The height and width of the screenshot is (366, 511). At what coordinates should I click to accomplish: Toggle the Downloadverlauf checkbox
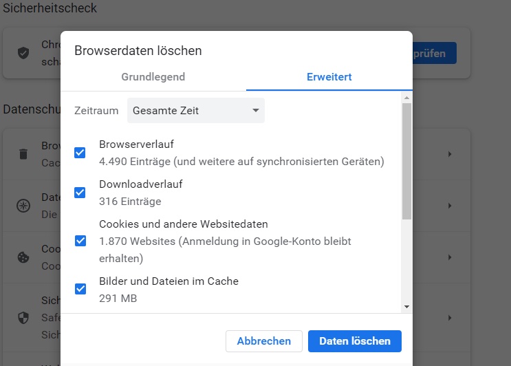[80, 193]
